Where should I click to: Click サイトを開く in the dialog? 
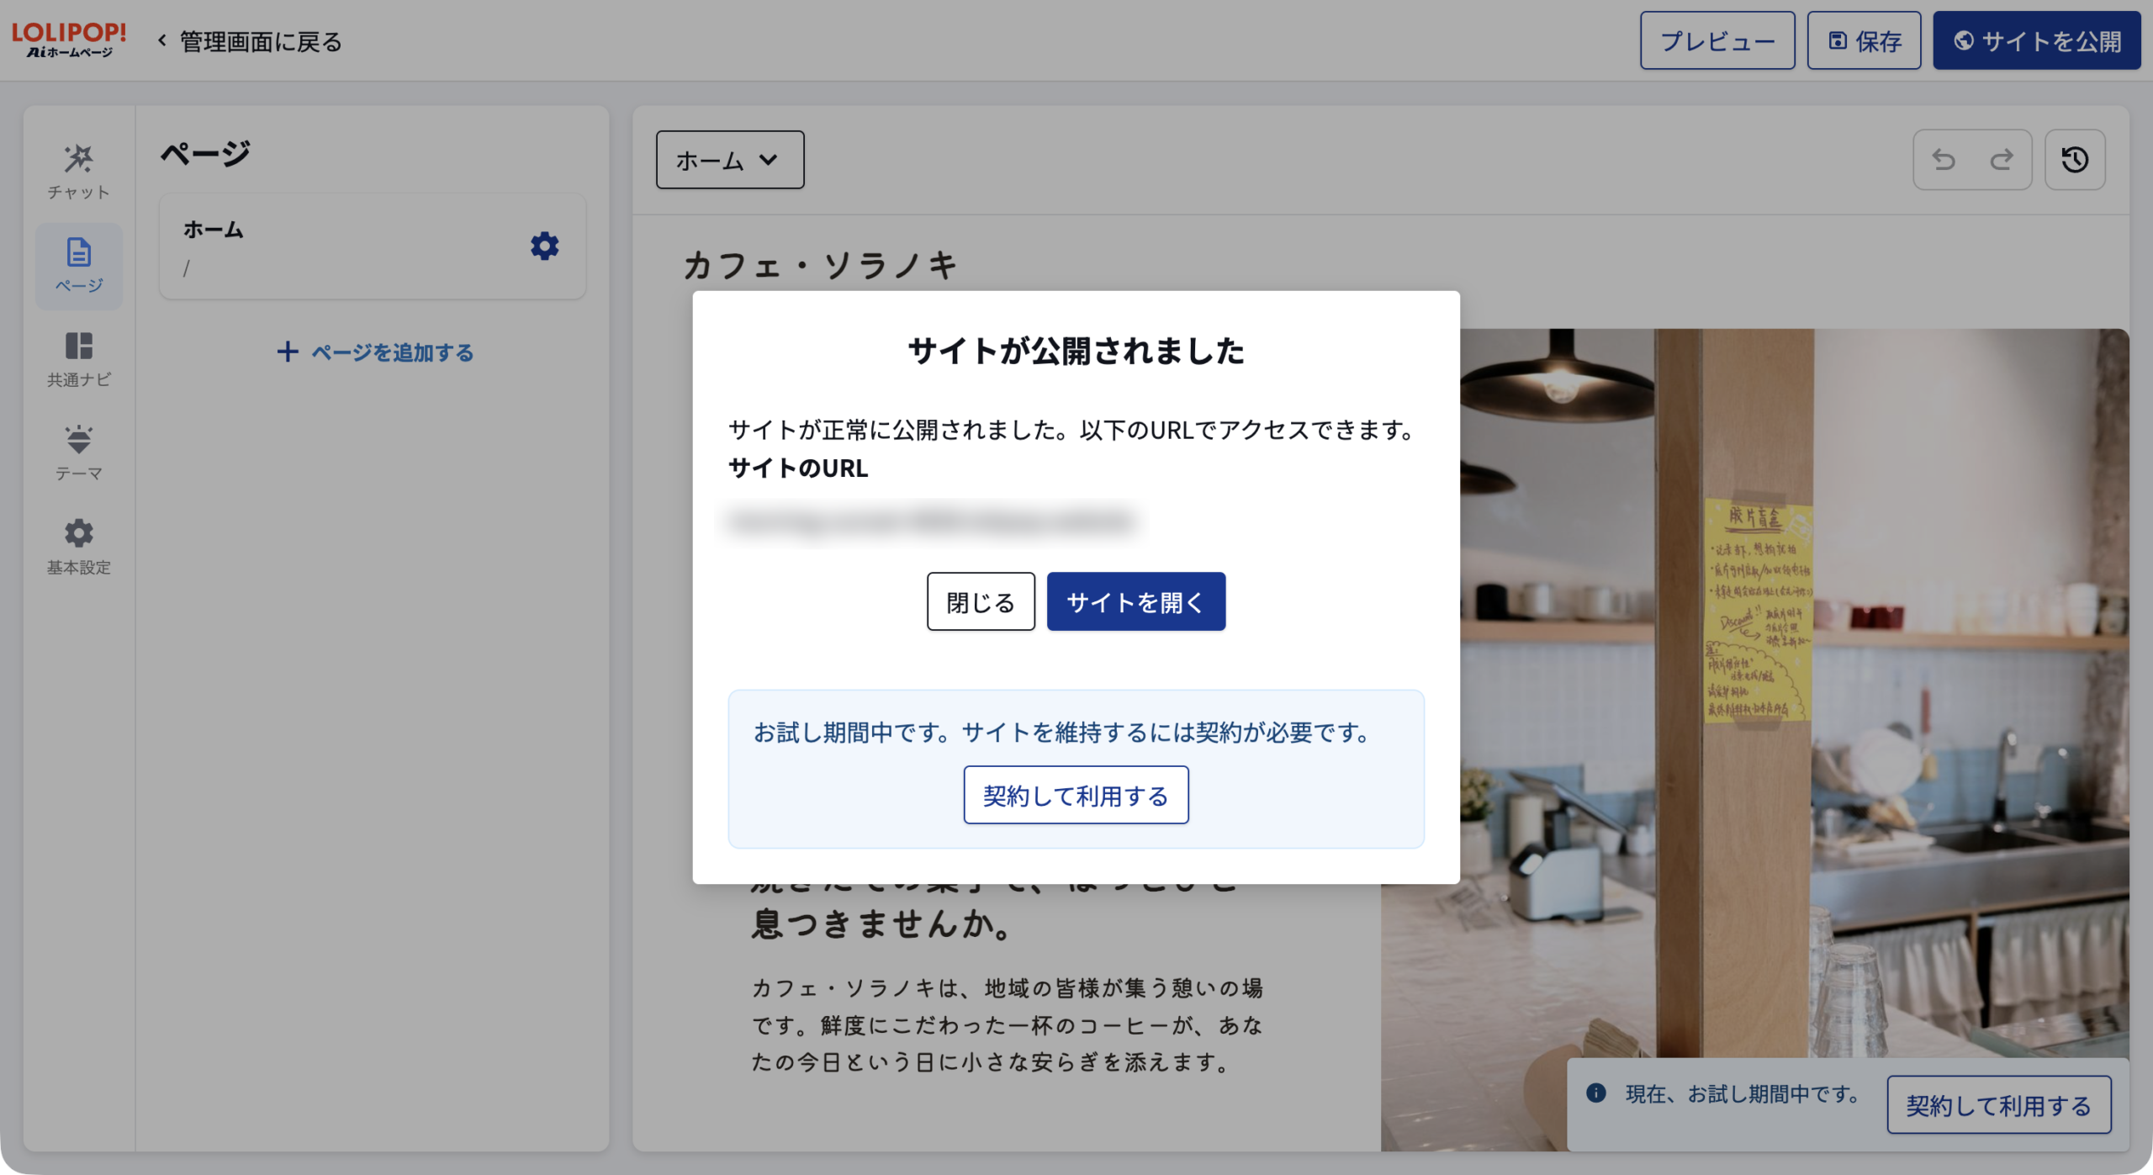pos(1136,601)
